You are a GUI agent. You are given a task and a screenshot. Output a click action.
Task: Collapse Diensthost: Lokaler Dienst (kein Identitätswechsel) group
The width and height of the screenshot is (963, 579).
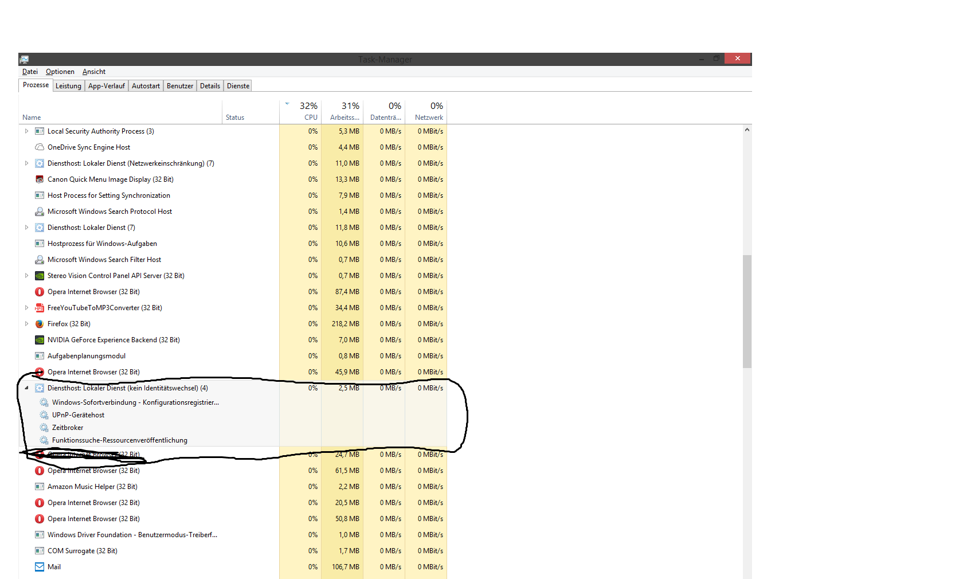[x=26, y=388]
